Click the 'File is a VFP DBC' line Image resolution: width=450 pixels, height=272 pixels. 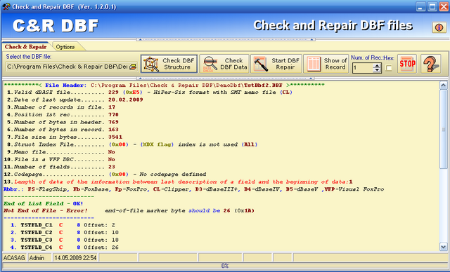click(59, 159)
